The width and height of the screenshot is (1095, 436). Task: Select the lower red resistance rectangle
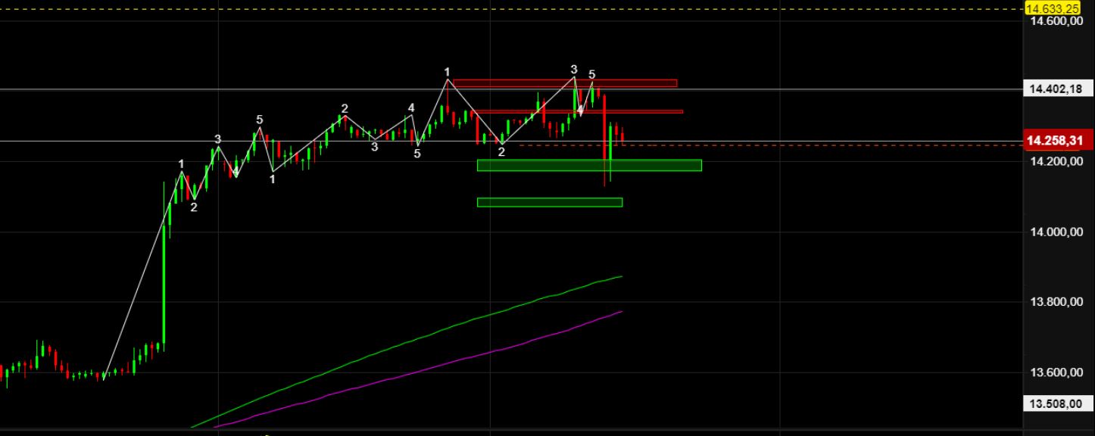pos(583,112)
